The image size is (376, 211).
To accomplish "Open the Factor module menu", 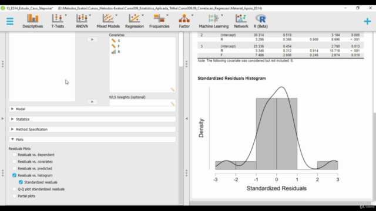I will click(x=184, y=21).
